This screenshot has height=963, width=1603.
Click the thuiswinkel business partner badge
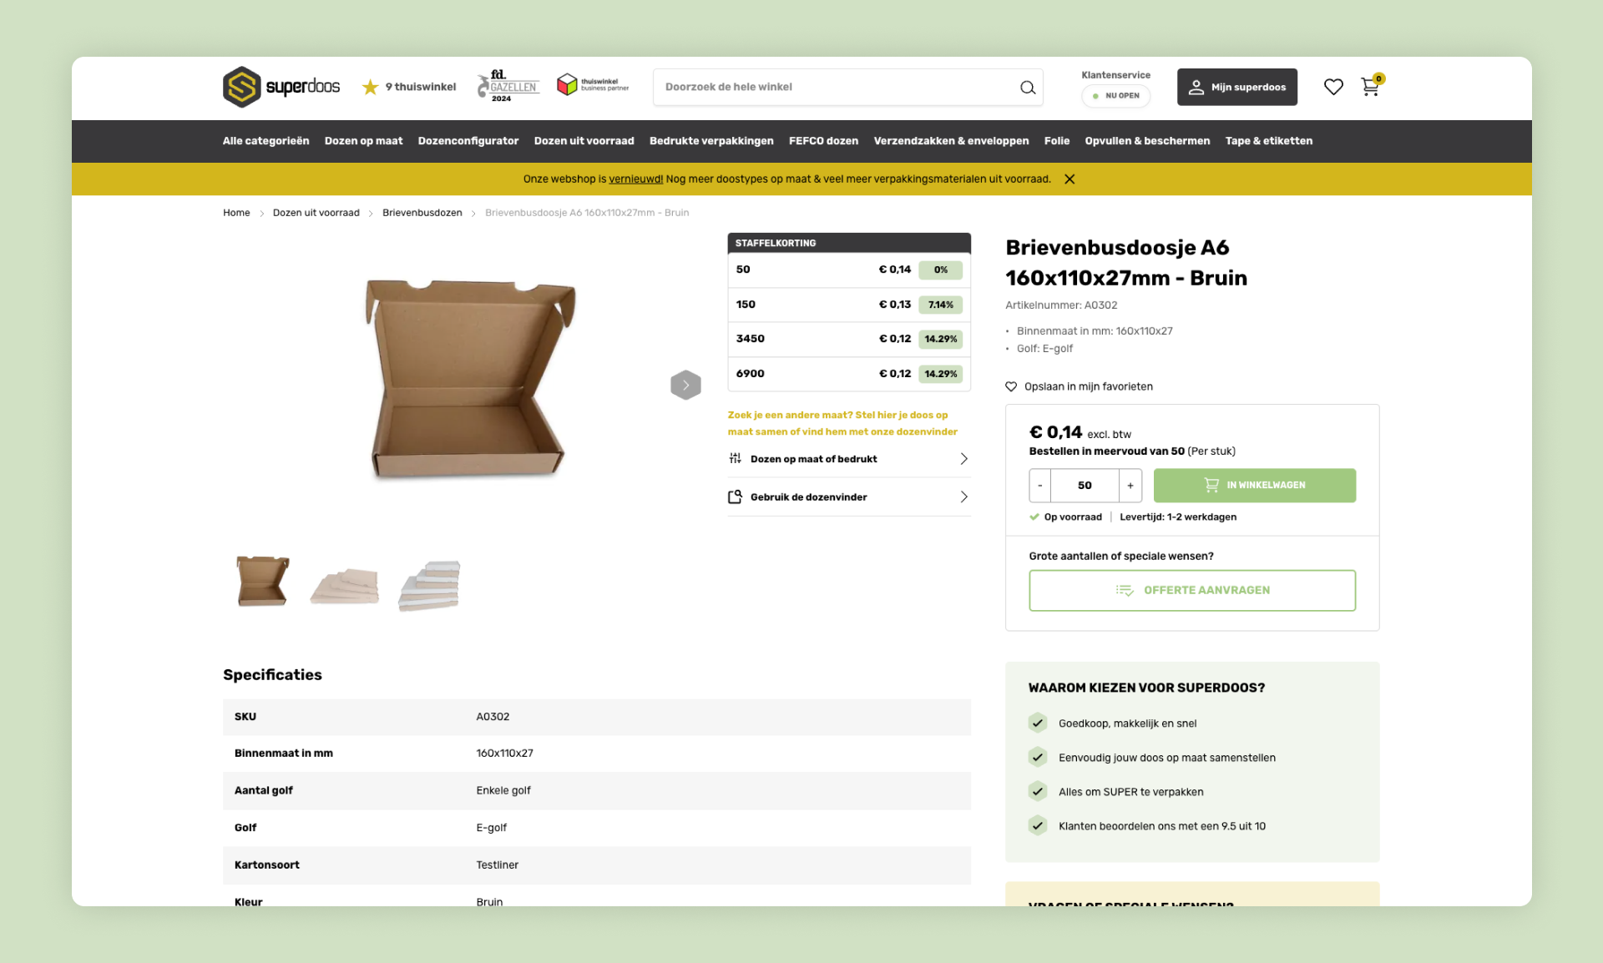coord(593,85)
